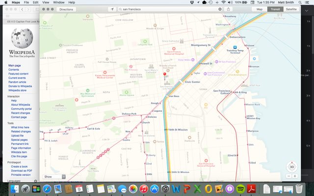Zoom in with the plus button
This screenshot has height=196, width=314.
click(x=295, y=176)
